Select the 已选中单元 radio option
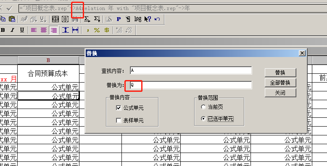Viewport: 327px width, 166px height. click(x=203, y=119)
